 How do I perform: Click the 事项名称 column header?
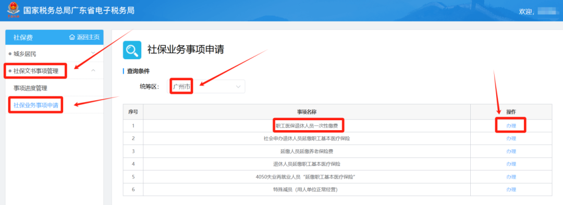point(307,112)
